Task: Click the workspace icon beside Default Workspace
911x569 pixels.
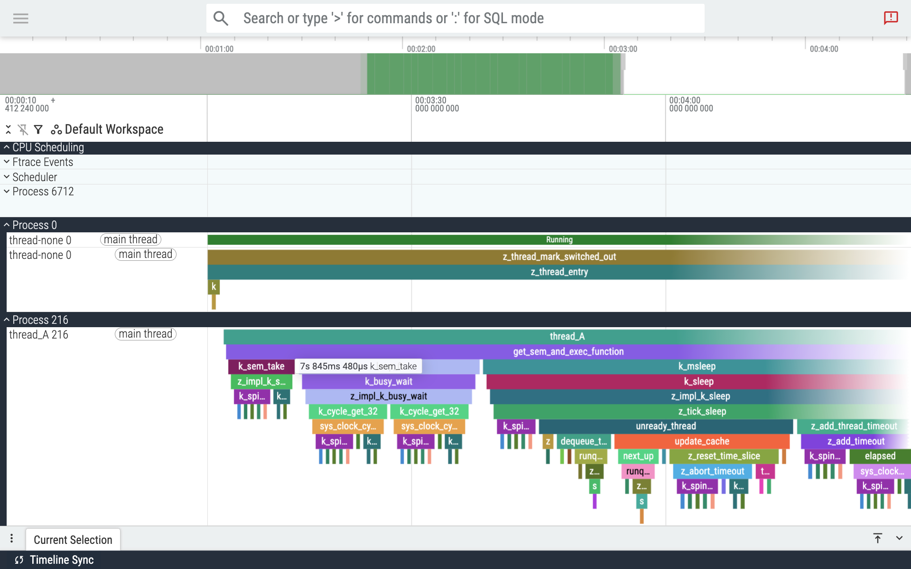Action: point(56,129)
